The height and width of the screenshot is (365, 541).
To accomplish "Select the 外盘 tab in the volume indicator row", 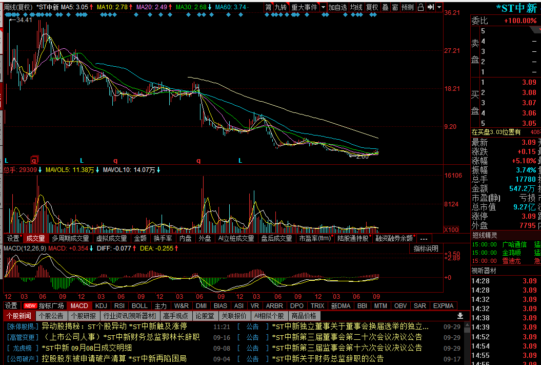I will [x=205, y=238].
